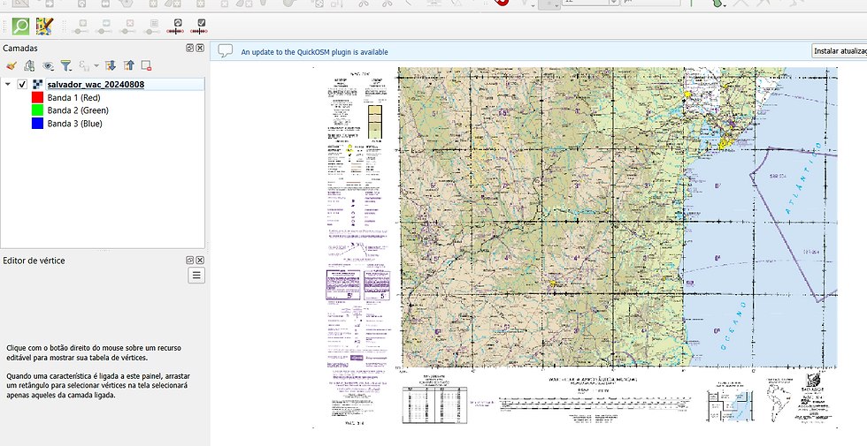Click the vertex editor hint text
Viewport: 867px width, 446px height.
(98, 372)
